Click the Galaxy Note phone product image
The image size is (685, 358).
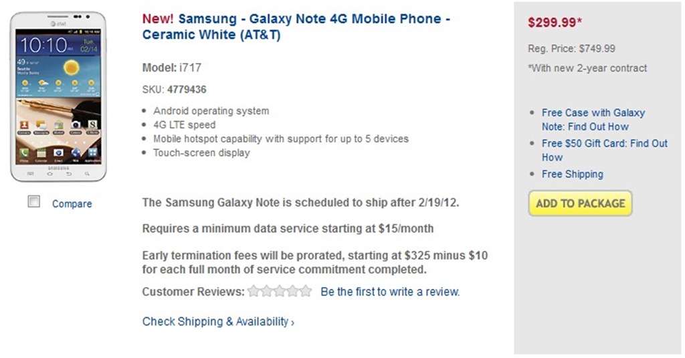point(59,97)
